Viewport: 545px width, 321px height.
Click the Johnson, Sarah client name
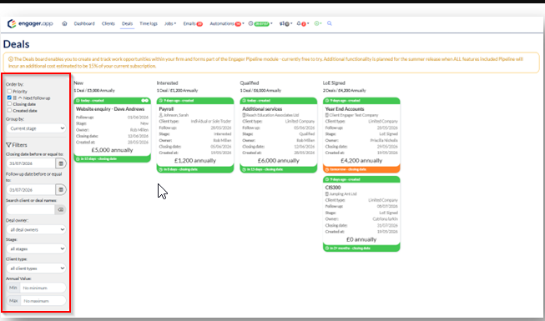click(x=175, y=115)
